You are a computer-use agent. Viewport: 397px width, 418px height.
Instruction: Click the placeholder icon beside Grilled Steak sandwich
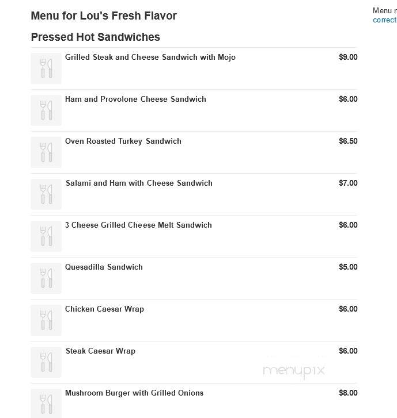pyautogui.click(x=46, y=68)
